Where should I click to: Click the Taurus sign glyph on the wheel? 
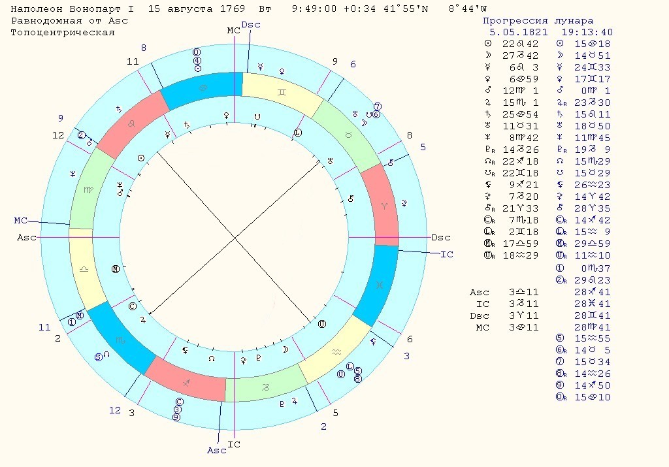tap(348, 135)
